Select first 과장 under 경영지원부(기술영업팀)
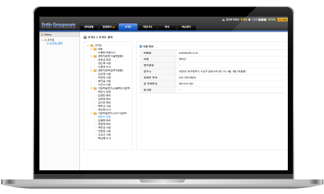Viewport: 324px width, 194px height. point(104,60)
